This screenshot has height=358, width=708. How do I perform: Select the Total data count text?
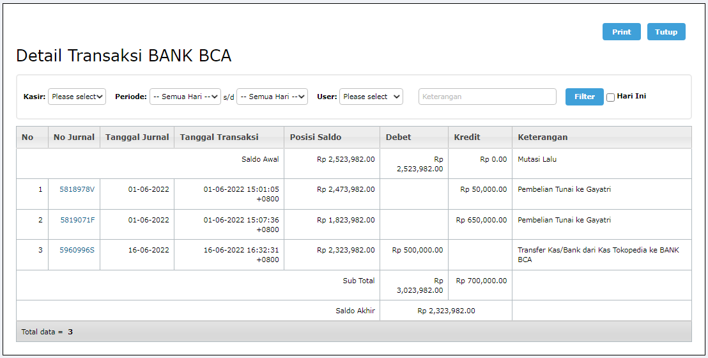(47, 332)
